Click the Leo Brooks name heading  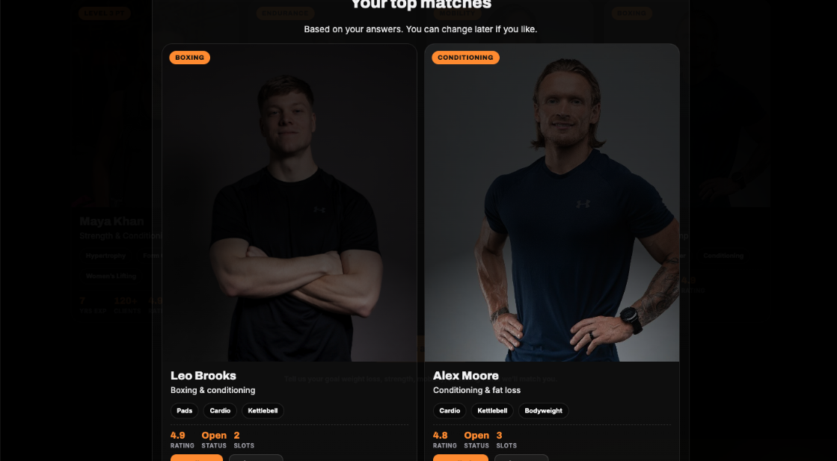pyautogui.click(x=203, y=376)
